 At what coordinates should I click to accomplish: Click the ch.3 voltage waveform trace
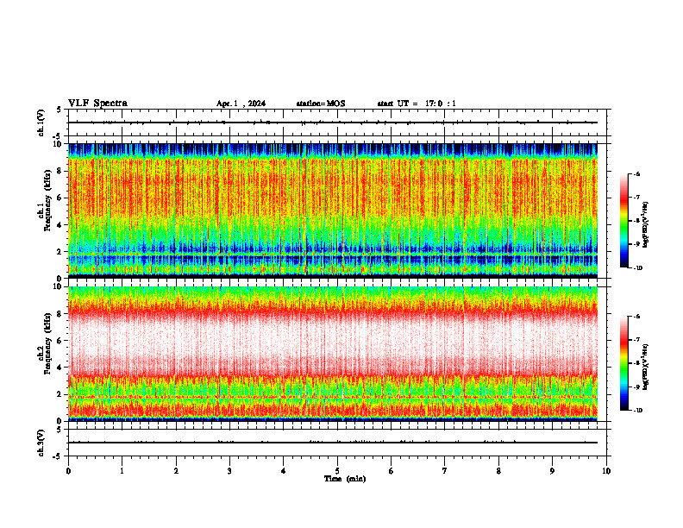[333, 443]
